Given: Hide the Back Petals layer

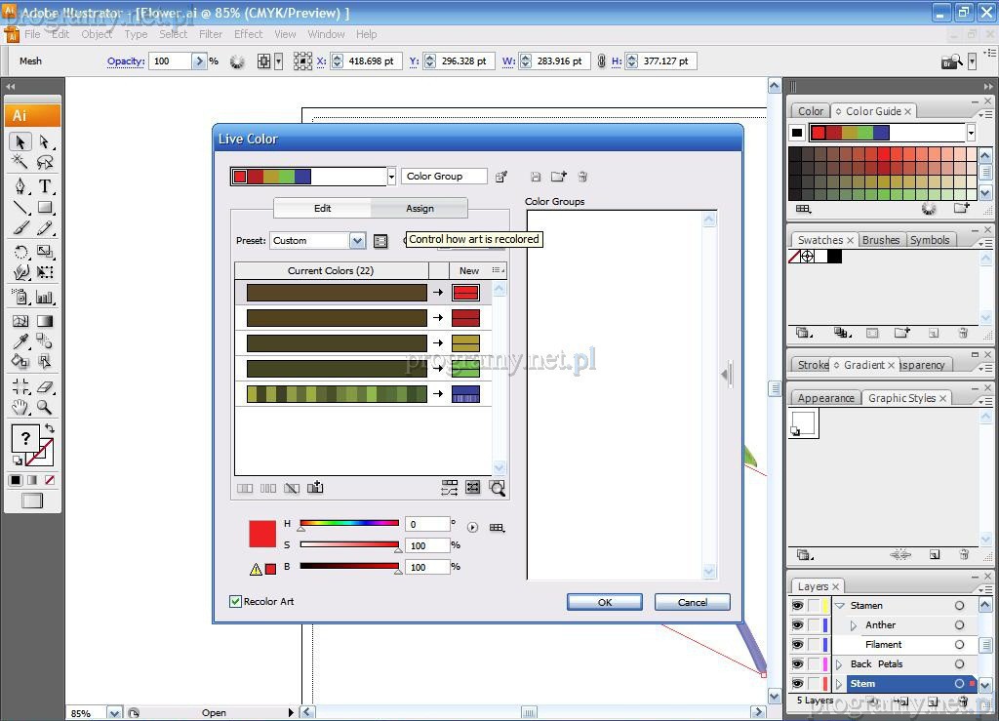Looking at the screenshot, I should [797, 664].
